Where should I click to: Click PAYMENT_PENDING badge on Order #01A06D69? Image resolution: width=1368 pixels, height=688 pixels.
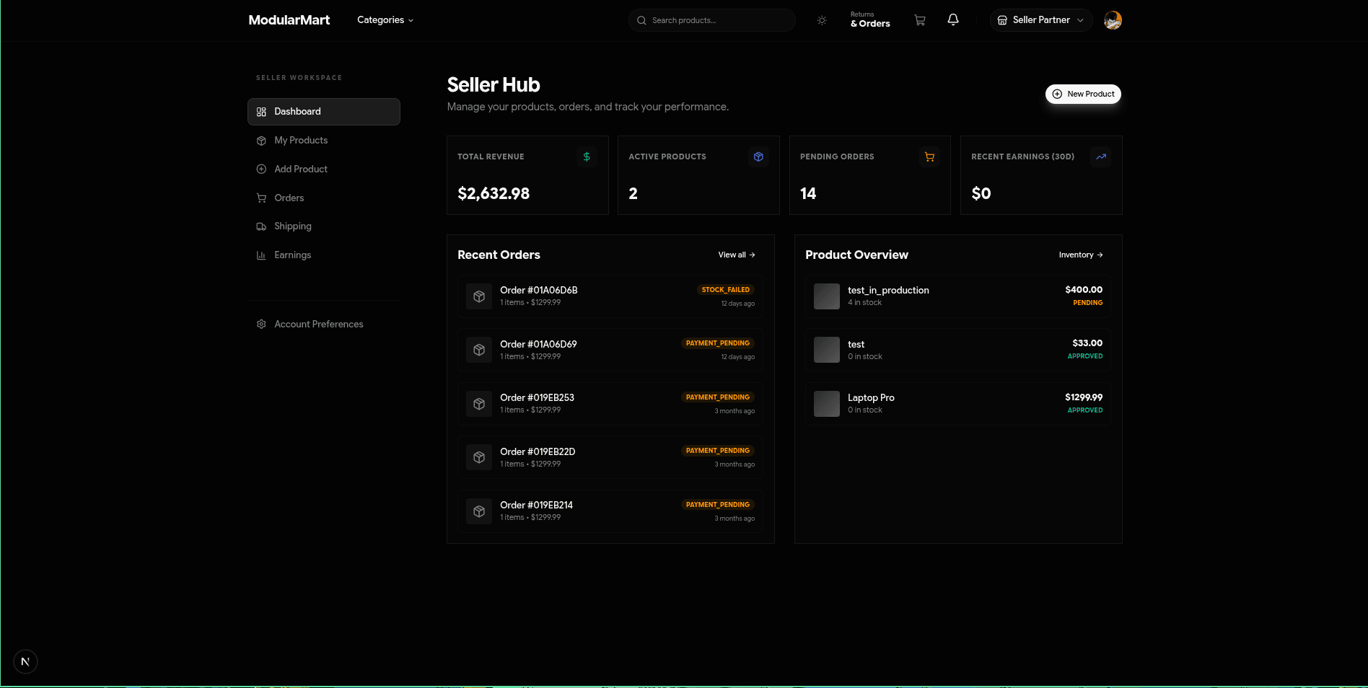(718, 343)
